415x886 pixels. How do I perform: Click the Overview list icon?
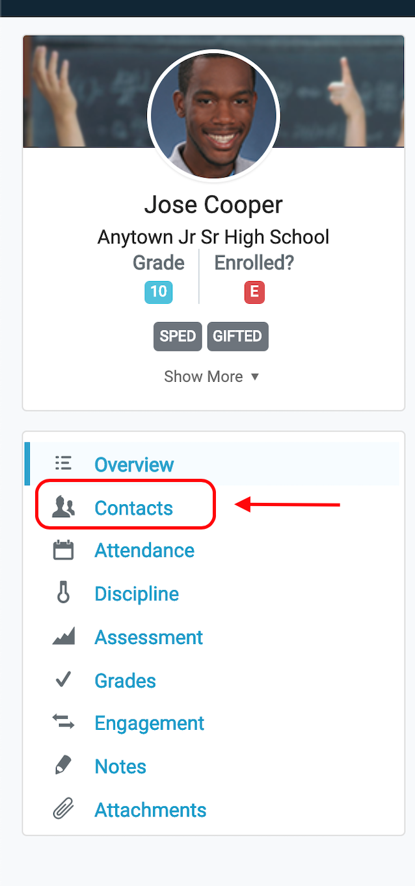[x=63, y=464]
